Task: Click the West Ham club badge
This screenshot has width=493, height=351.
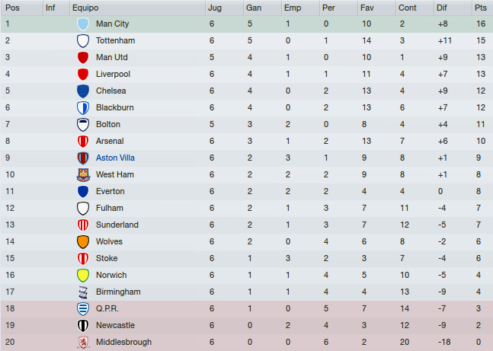Action: click(83, 174)
